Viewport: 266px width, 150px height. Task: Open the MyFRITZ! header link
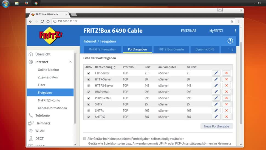(x=216, y=31)
